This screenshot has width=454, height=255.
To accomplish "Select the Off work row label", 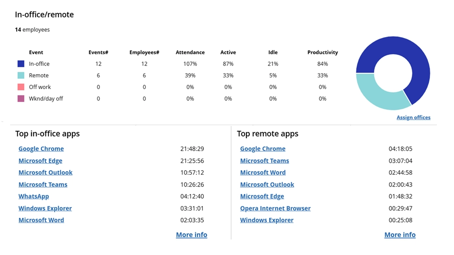I will 40,87.
